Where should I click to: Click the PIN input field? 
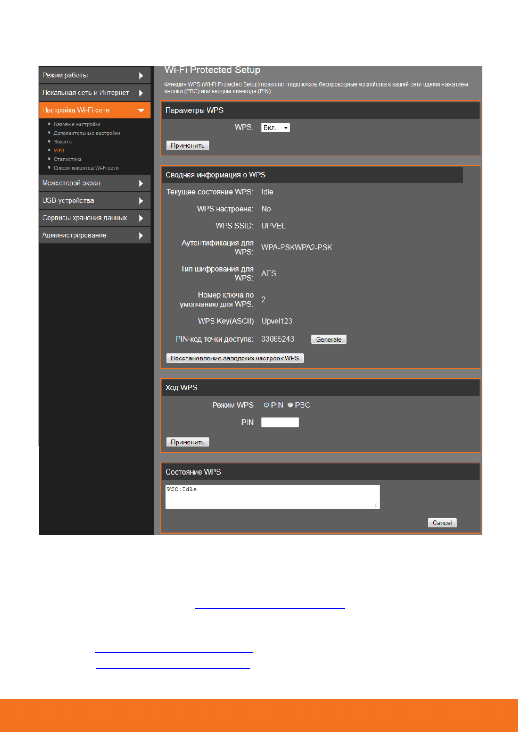tap(280, 423)
